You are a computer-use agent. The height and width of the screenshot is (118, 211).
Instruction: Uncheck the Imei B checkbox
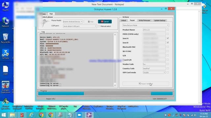click(168, 43)
